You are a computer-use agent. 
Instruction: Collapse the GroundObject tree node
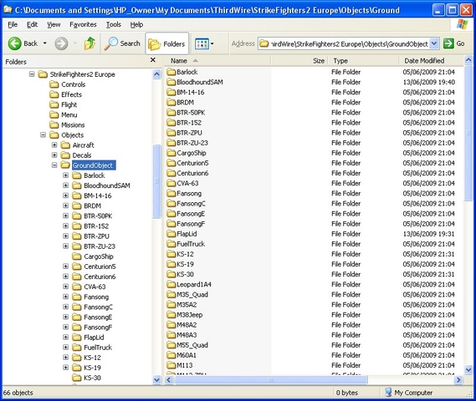[x=54, y=165]
